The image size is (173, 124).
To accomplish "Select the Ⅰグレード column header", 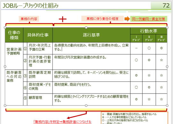I will coord(136,38).
